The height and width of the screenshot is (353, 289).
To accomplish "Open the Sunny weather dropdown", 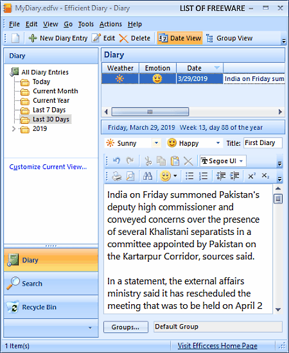I will point(156,143).
